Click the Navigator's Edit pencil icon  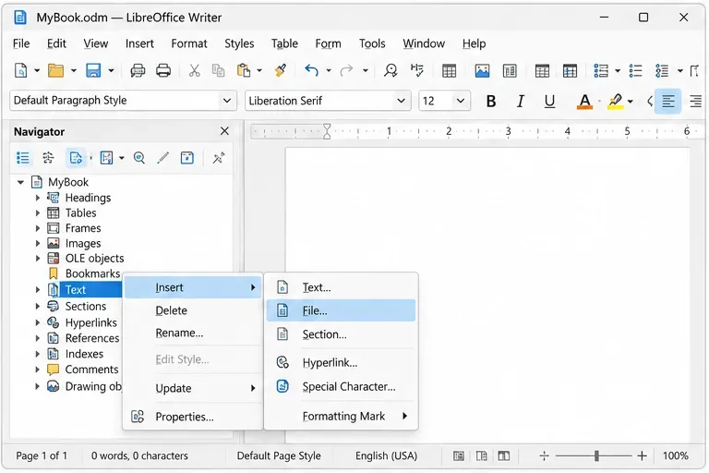(162, 158)
